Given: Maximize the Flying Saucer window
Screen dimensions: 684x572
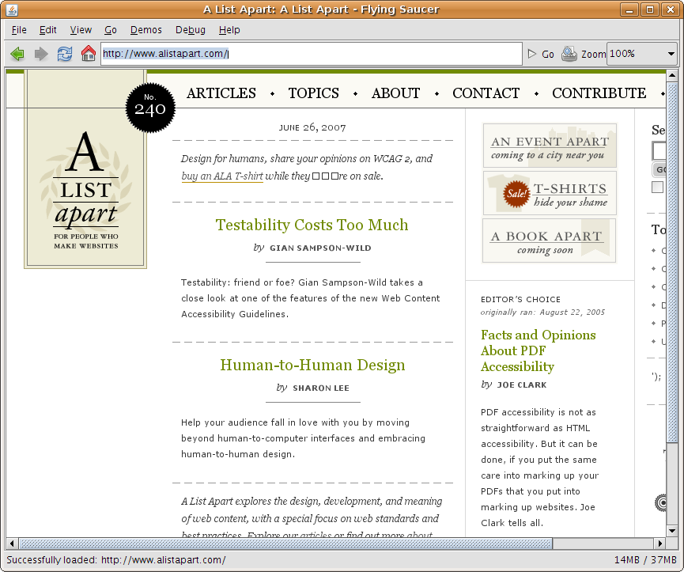Looking at the screenshot, I should tap(650, 9).
